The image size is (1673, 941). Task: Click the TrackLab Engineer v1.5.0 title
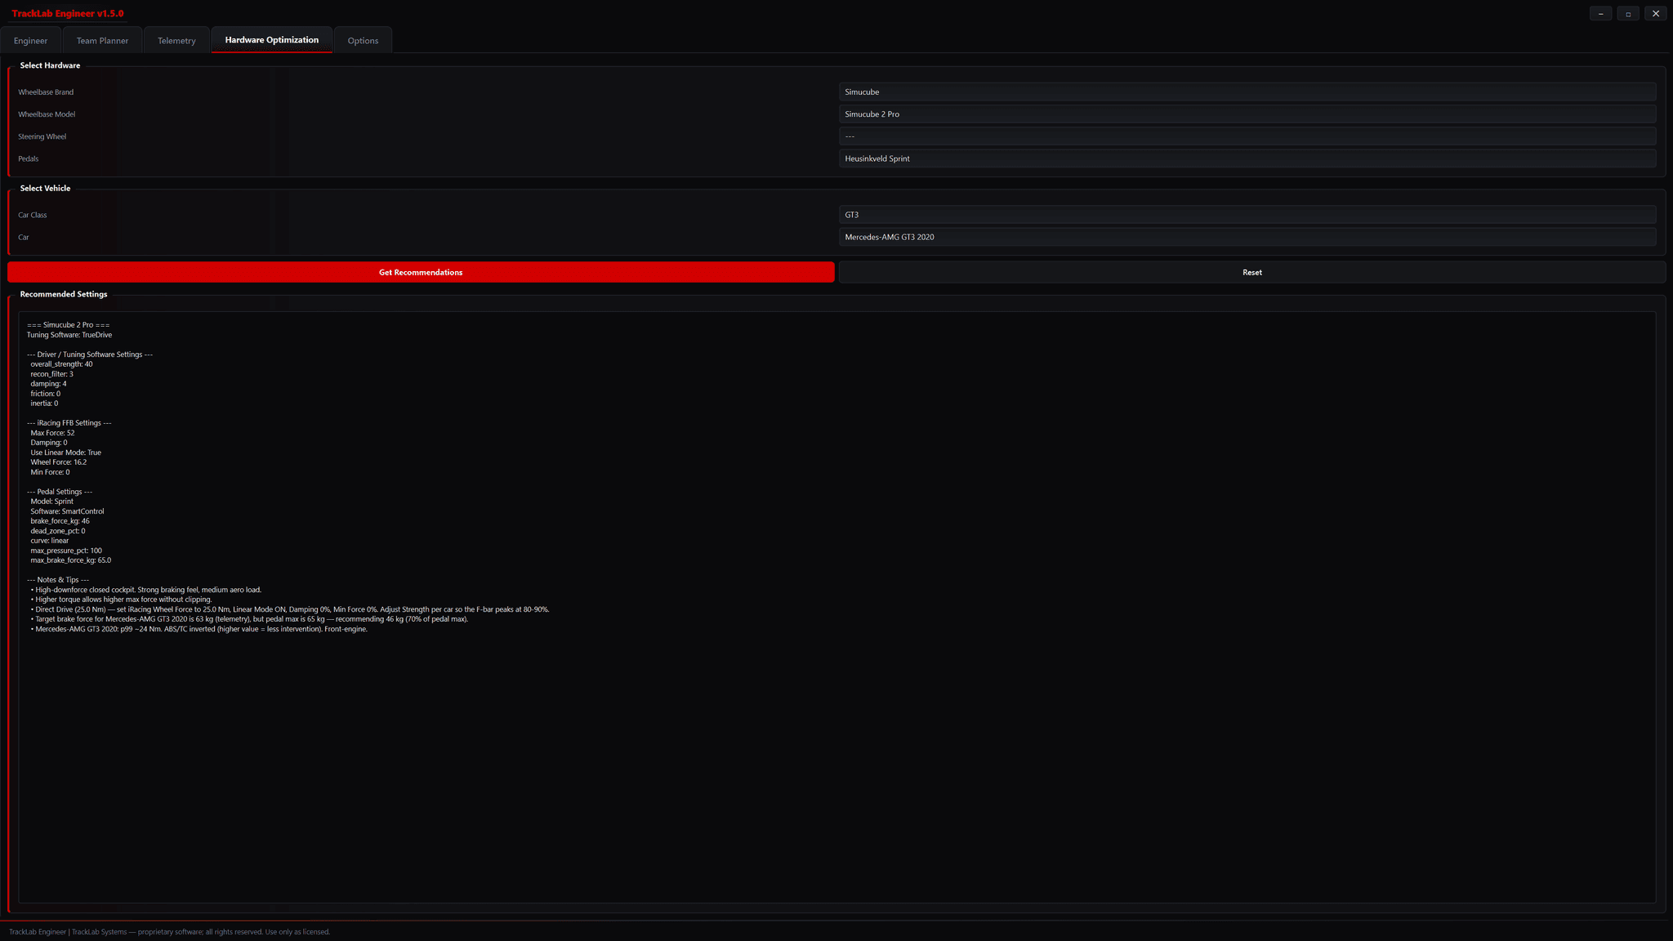[68, 13]
